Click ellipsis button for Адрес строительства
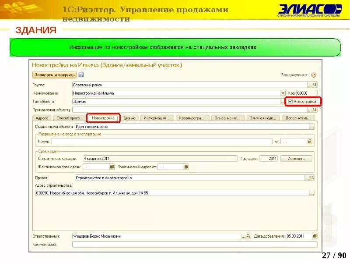Viewport: 350px width, 263px height. pyautogui.click(x=312, y=193)
